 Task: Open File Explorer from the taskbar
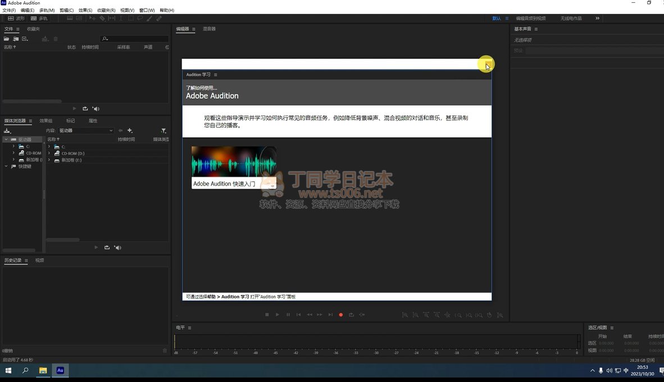(x=43, y=371)
